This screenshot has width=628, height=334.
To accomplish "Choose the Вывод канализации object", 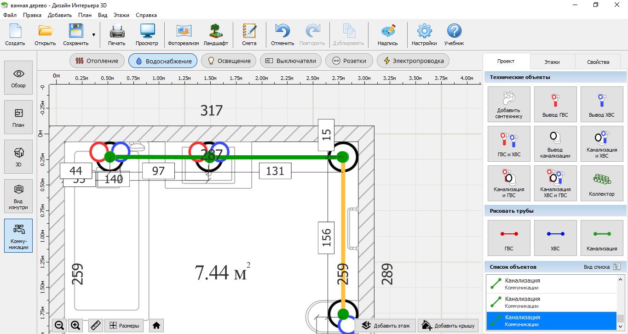I will (x=555, y=143).
